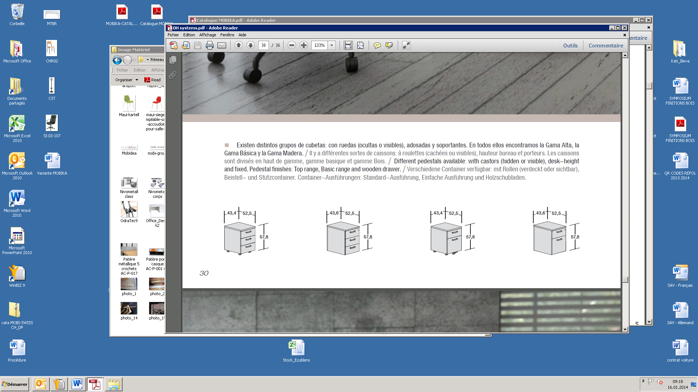Open the zoom percentage dropdown
This screenshot has width=698, height=392.
[332, 45]
